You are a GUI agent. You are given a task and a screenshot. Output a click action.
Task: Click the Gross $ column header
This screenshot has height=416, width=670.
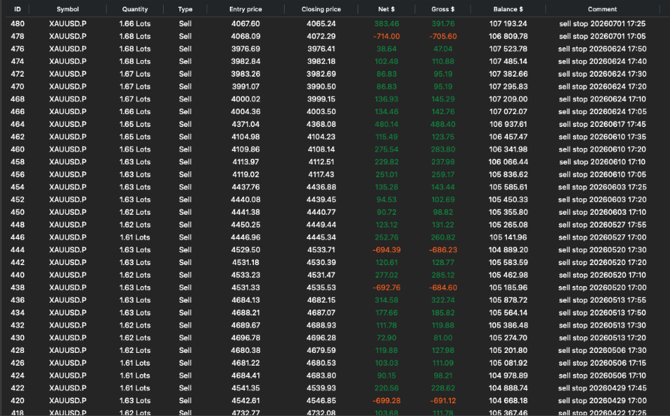click(x=442, y=9)
